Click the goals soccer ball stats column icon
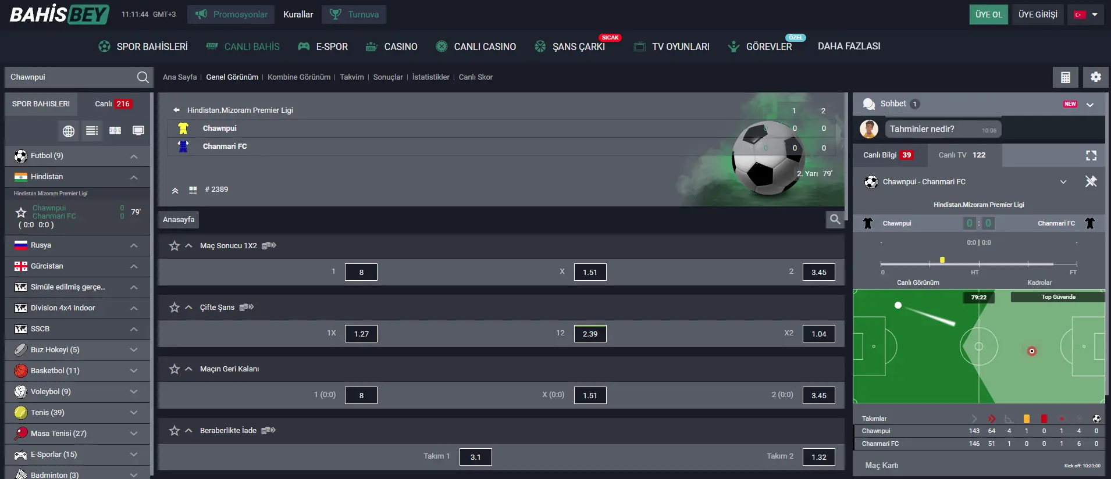The image size is (1111, 479). coord(1096,419)
